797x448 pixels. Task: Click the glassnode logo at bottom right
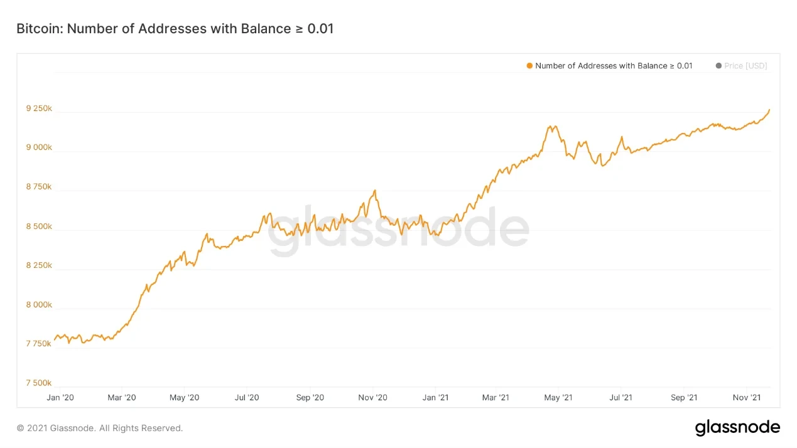[x=737, y=428]
